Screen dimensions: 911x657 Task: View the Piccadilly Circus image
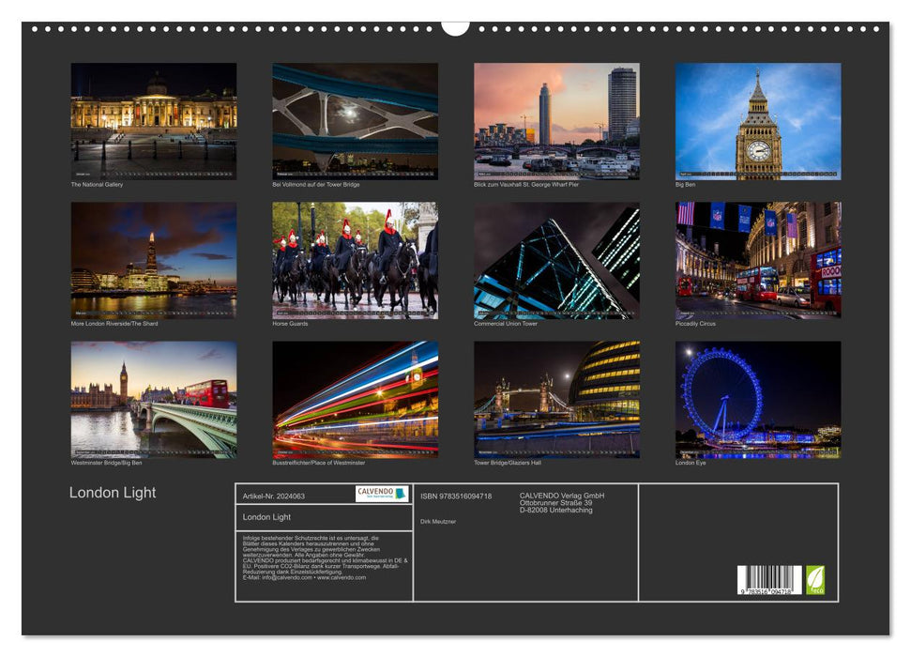click(755, 260)
